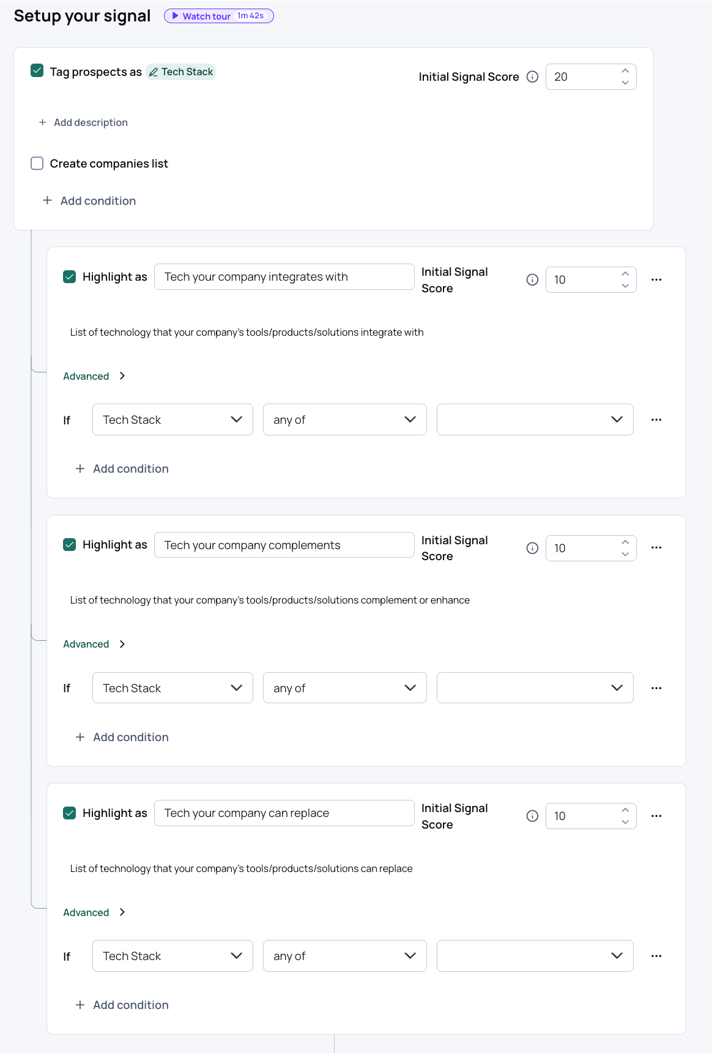Open 'any of' operator dropdown in the 'can replace' card

coord(344,956)
